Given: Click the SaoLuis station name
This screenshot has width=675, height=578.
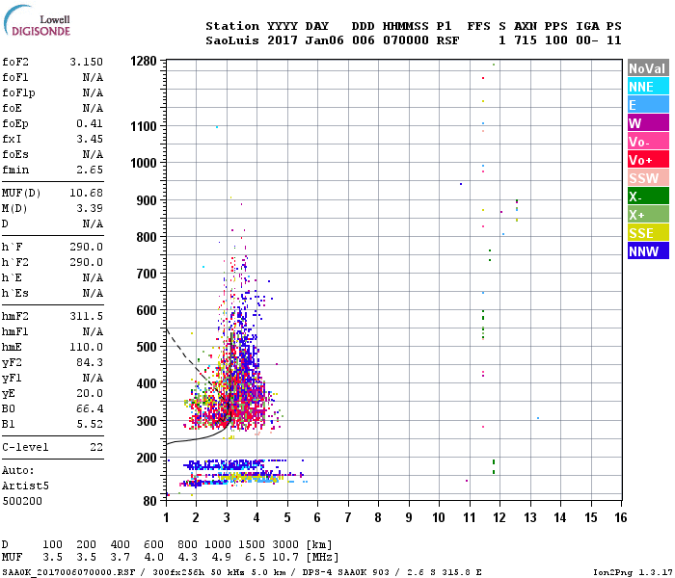Looking at the screenshot, I should coord(232,40).
